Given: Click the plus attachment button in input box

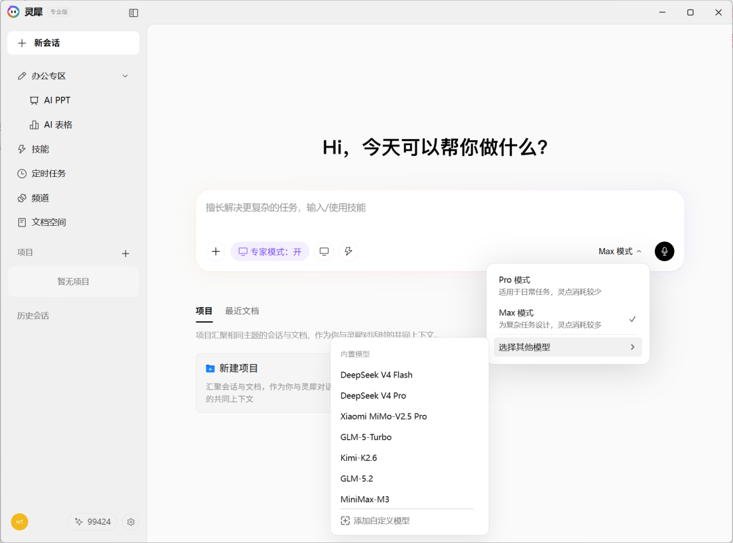Looking at the screenshot, I should coord(216,252).
